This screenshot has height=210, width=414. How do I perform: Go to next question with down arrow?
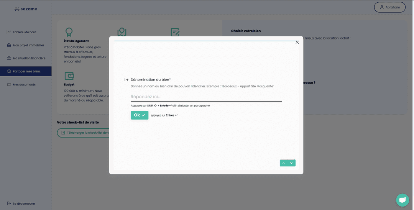292,163
